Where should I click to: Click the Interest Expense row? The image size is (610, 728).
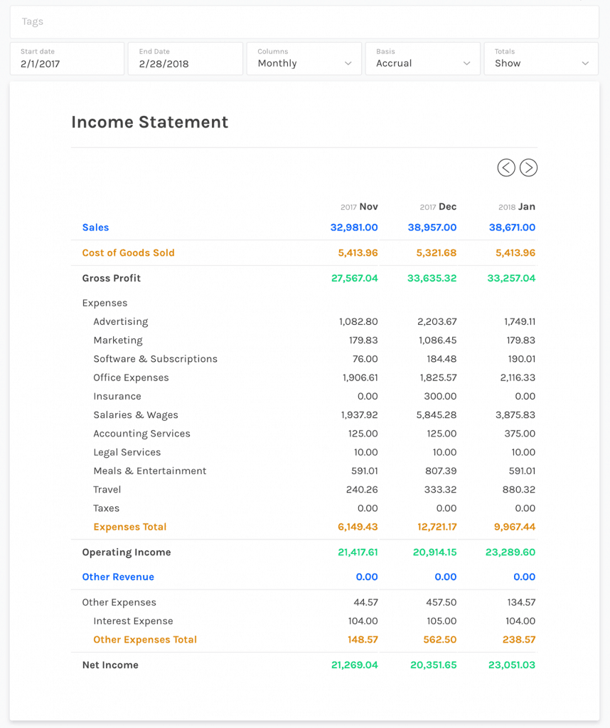click(132, 621)
